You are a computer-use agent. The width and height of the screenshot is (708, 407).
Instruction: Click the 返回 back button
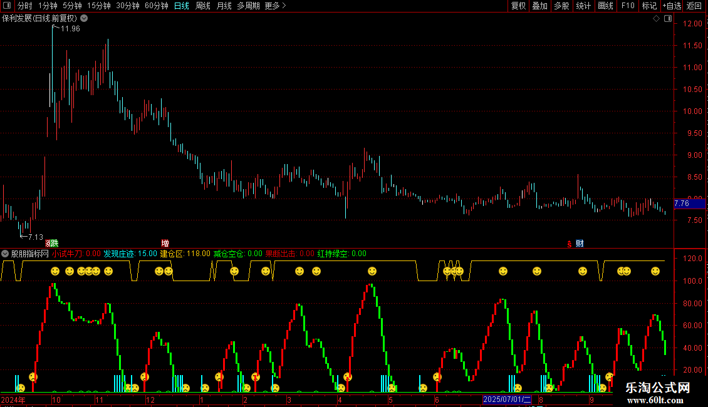[x=694, y=6]
